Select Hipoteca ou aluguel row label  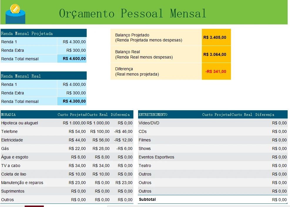[x=20, y=123]
